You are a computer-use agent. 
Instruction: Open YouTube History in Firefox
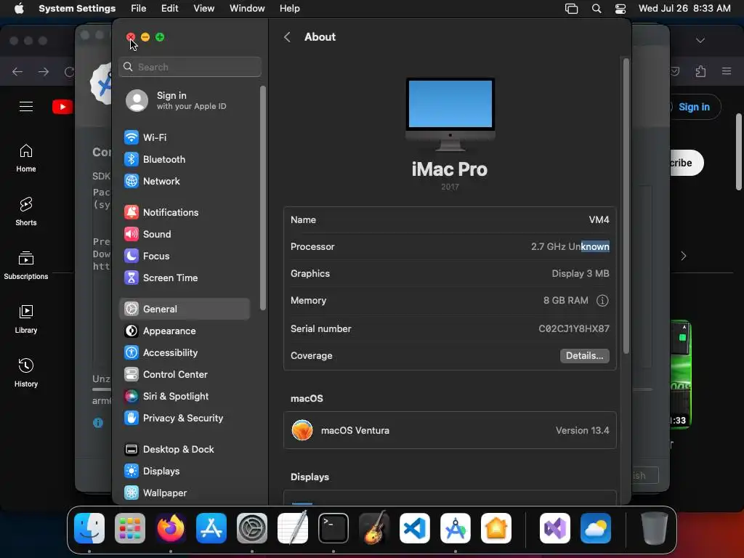[x=26, y=373]
